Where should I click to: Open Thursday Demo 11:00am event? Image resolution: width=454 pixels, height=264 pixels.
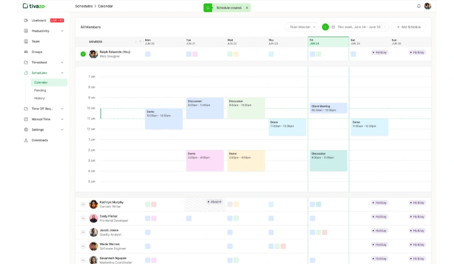pyautogui.click(x=287, y=127)
